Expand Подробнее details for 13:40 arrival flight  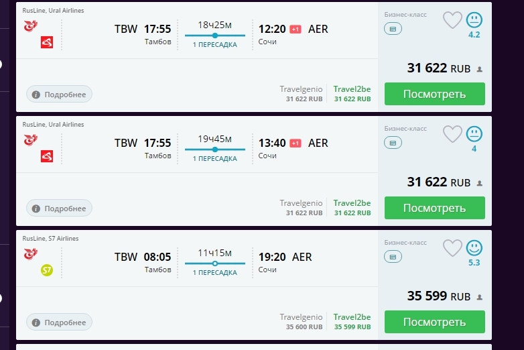click(59, 209)
